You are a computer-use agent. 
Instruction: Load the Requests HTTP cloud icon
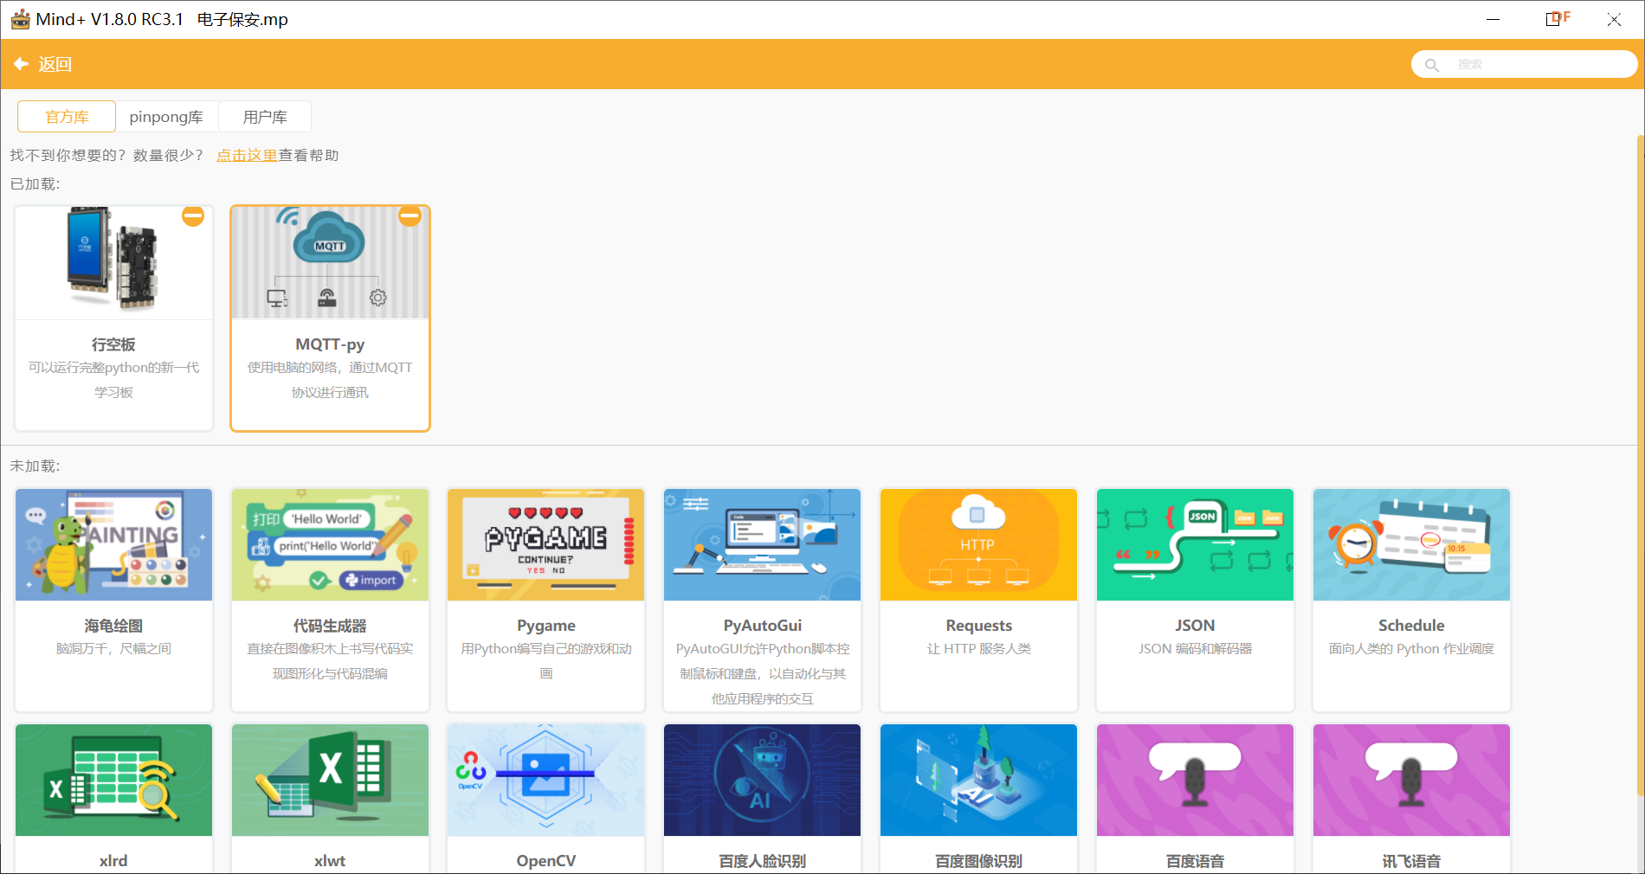coord(978,544)
